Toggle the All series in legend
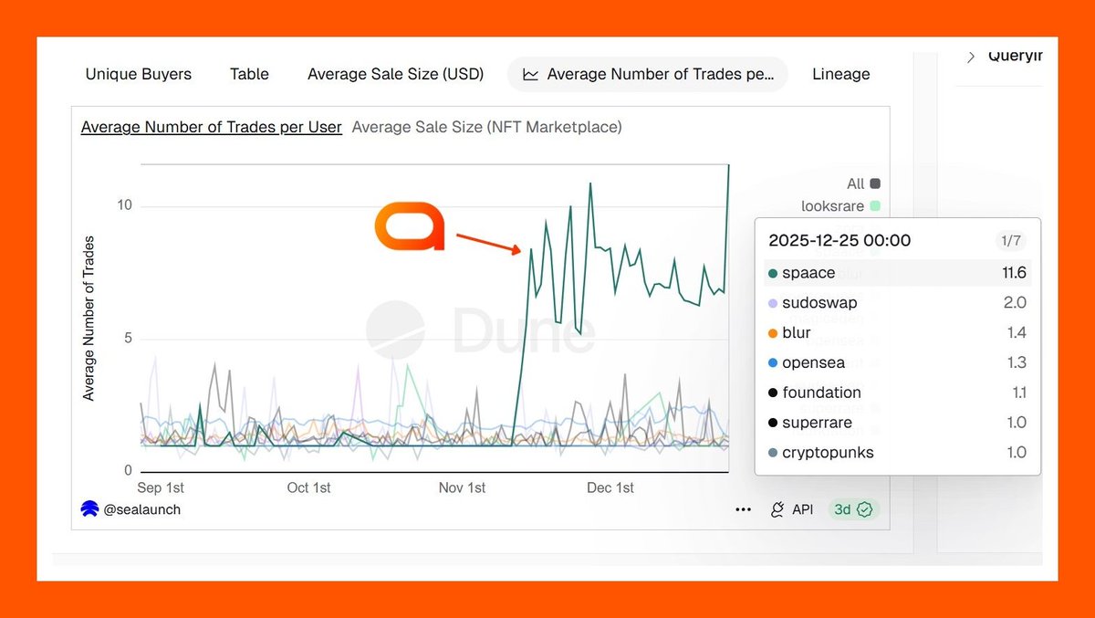Screen dimensions: 1095x618 [863, 183]
